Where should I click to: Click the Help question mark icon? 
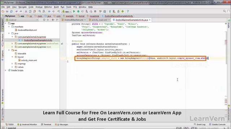[128, 11]
